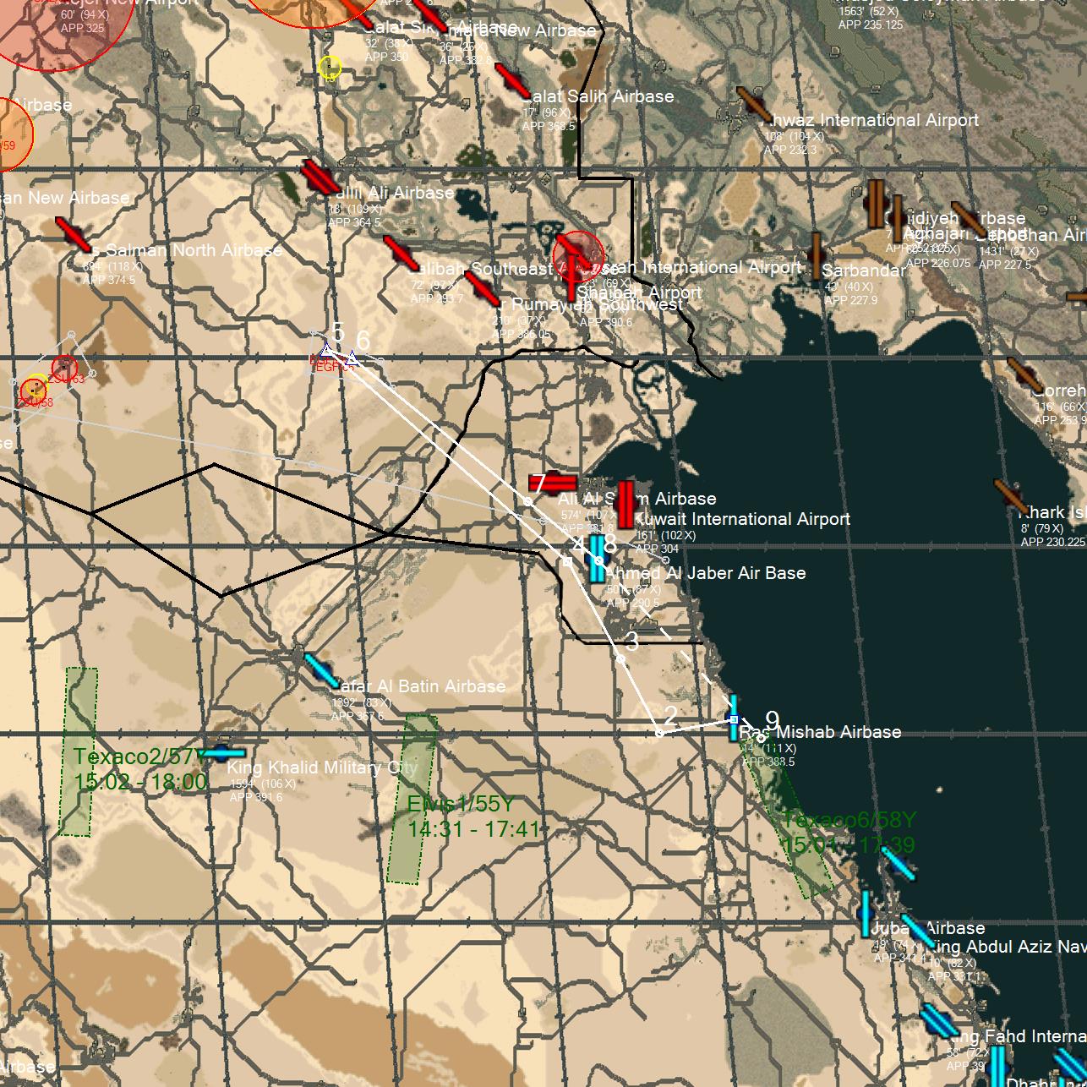This screenshot has height=1087, width=1087.
Task: Click the yellow-ringed threat marker labeled 234/58
Action: 34,390
